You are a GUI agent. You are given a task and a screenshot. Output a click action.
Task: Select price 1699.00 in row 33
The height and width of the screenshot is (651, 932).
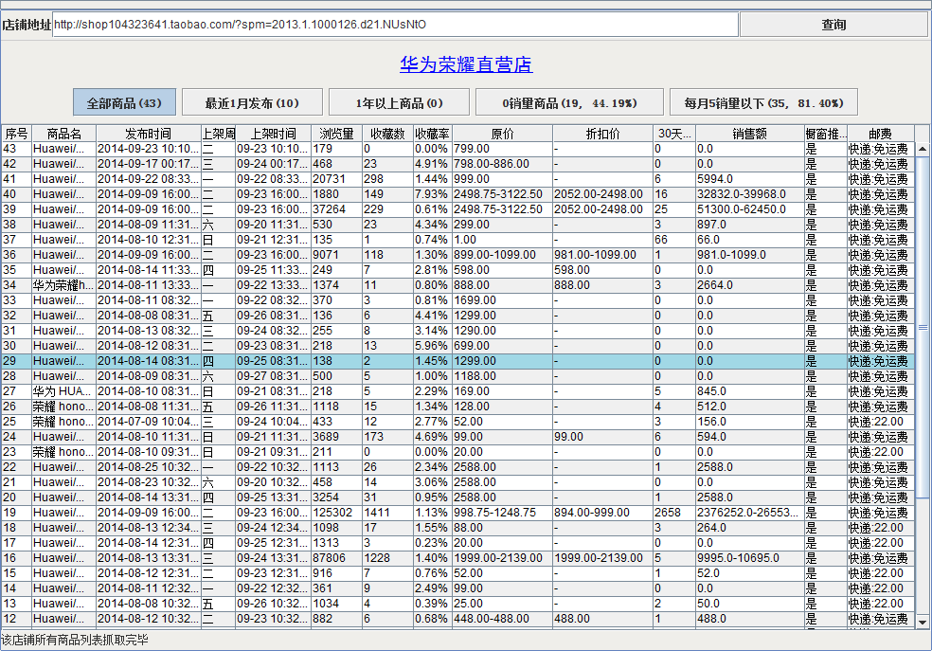click(x=502, y=300)
